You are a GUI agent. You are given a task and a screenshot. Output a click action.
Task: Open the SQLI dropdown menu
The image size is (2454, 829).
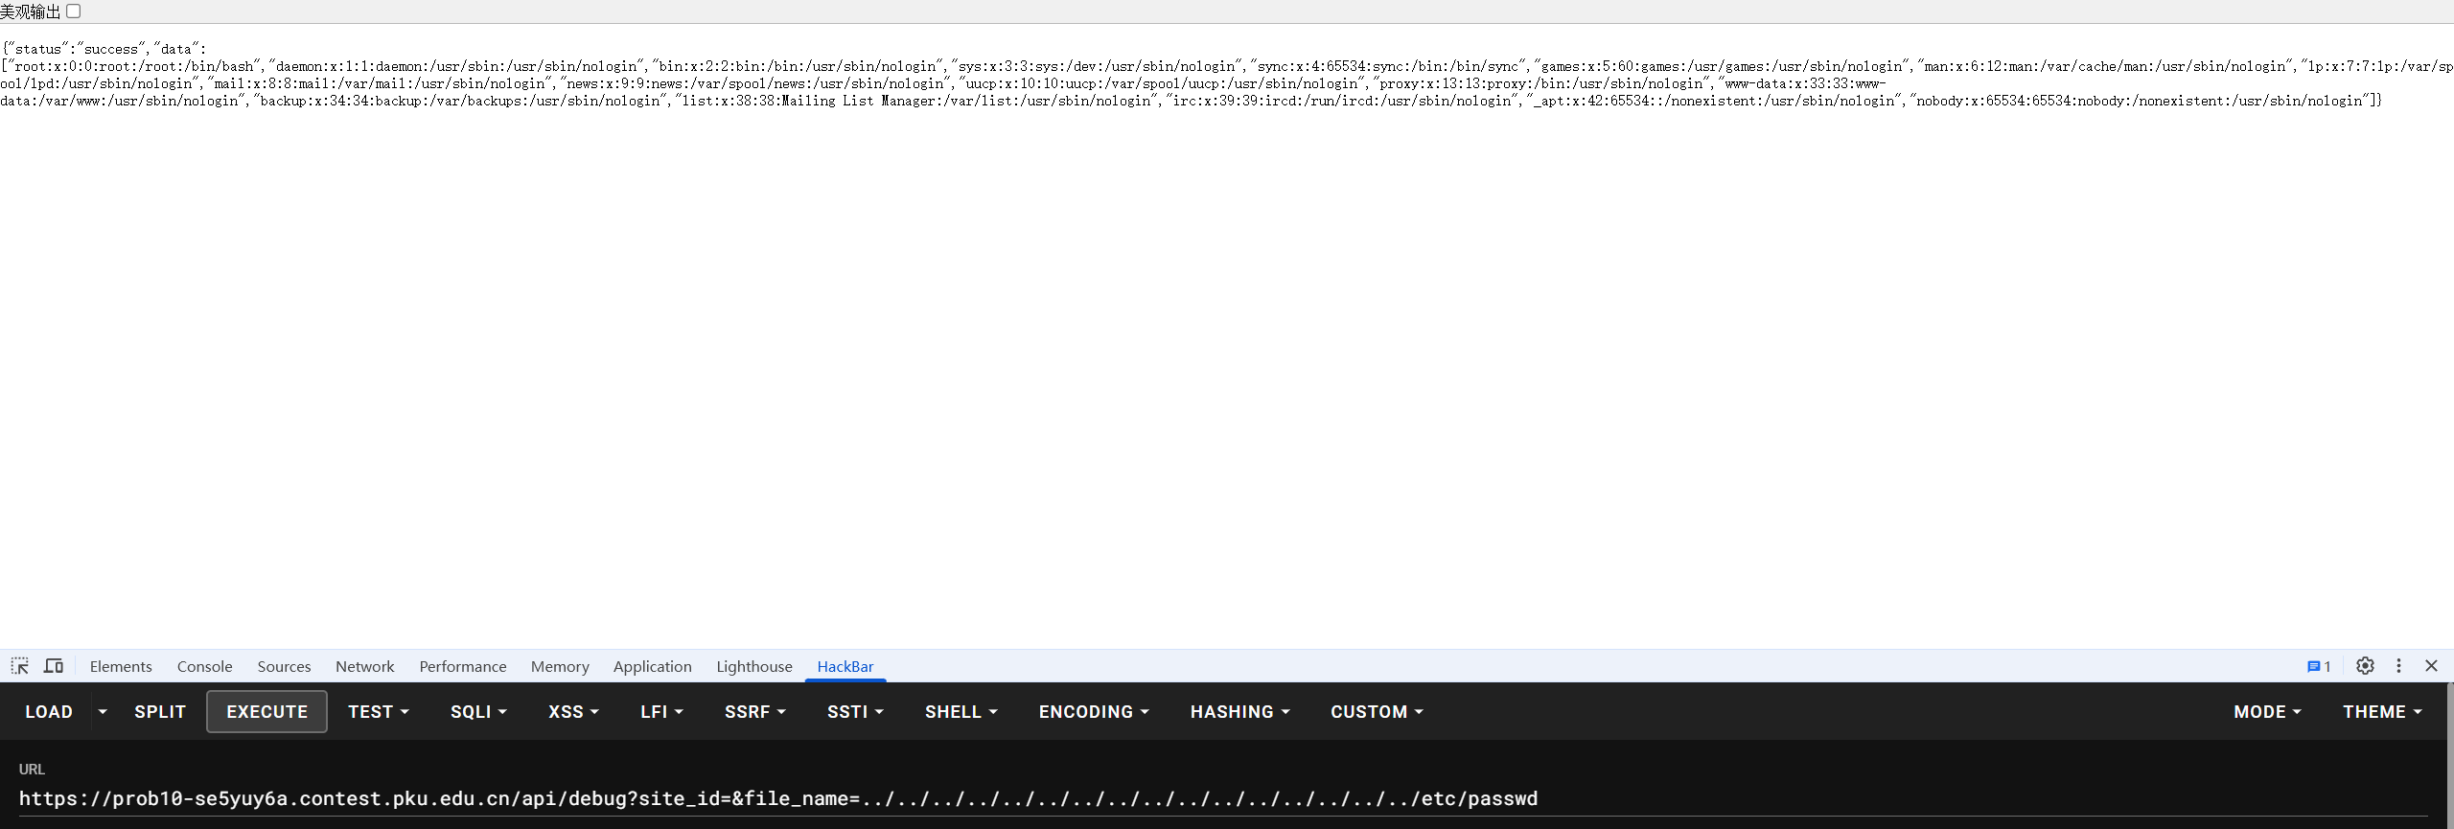478,712
